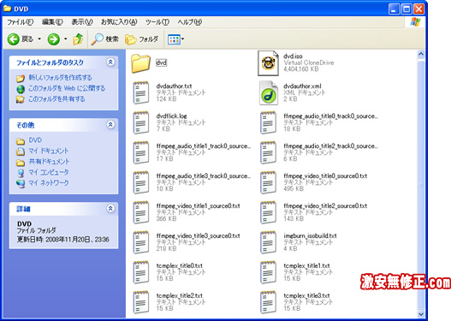Open the ツール(T) menu

tap(157, 22)
